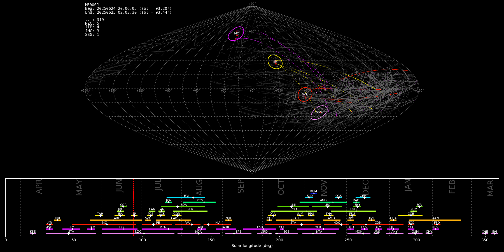Viewport: 504px width, 252px height.
Task: Select the AND shower bar
Action: [x=323, y=202]
